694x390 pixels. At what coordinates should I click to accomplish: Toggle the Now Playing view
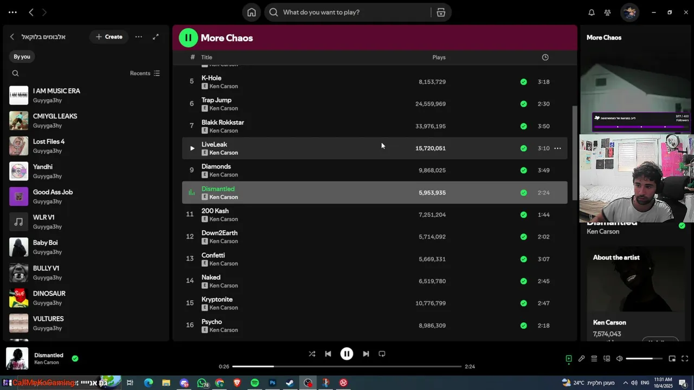point(569,359)
